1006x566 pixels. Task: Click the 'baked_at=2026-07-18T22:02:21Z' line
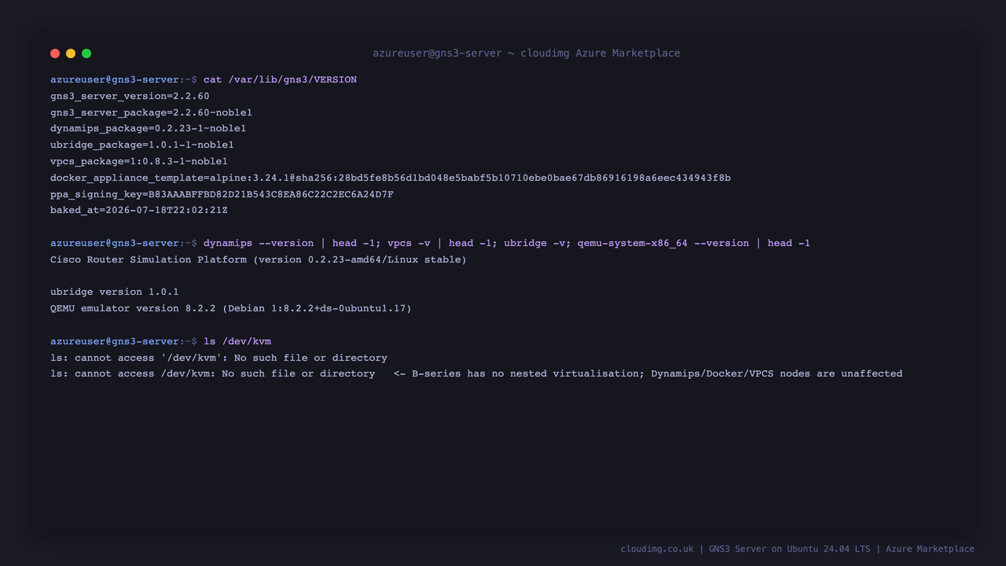coord(139,210)
